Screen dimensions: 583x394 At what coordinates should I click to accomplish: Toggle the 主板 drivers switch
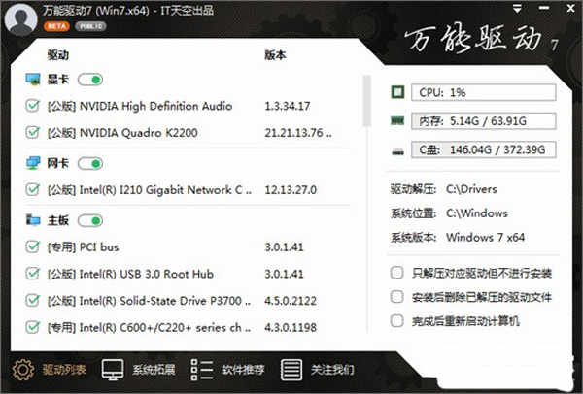[90, 220]
